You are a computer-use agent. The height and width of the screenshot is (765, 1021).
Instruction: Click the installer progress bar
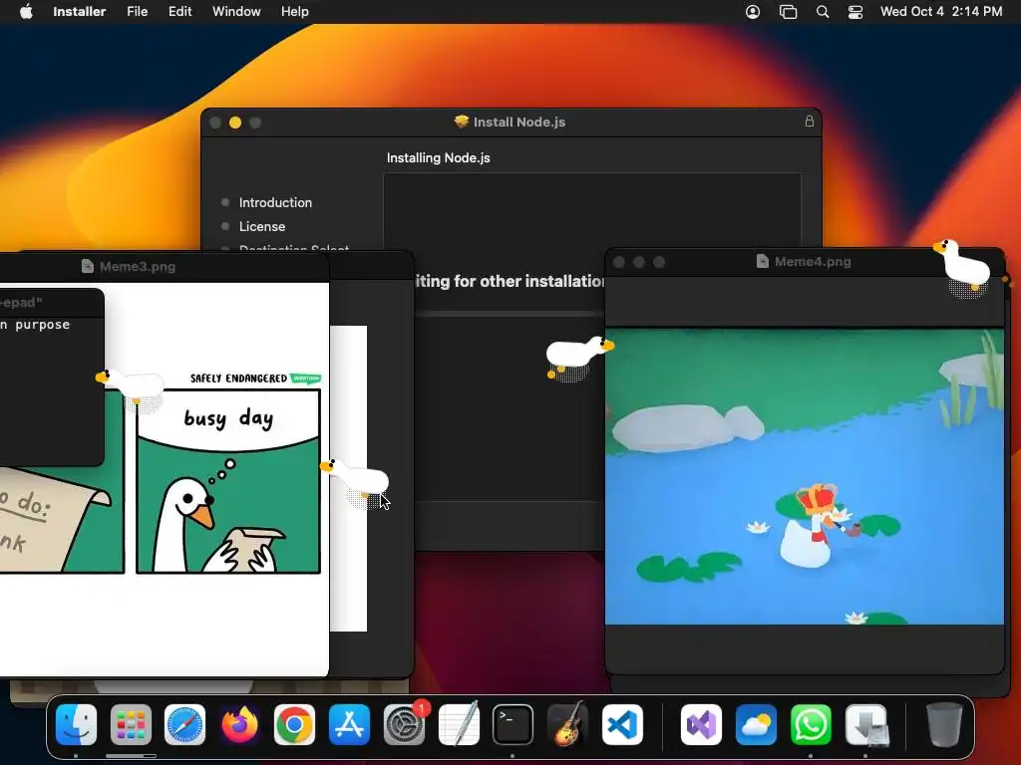(510, 314)
